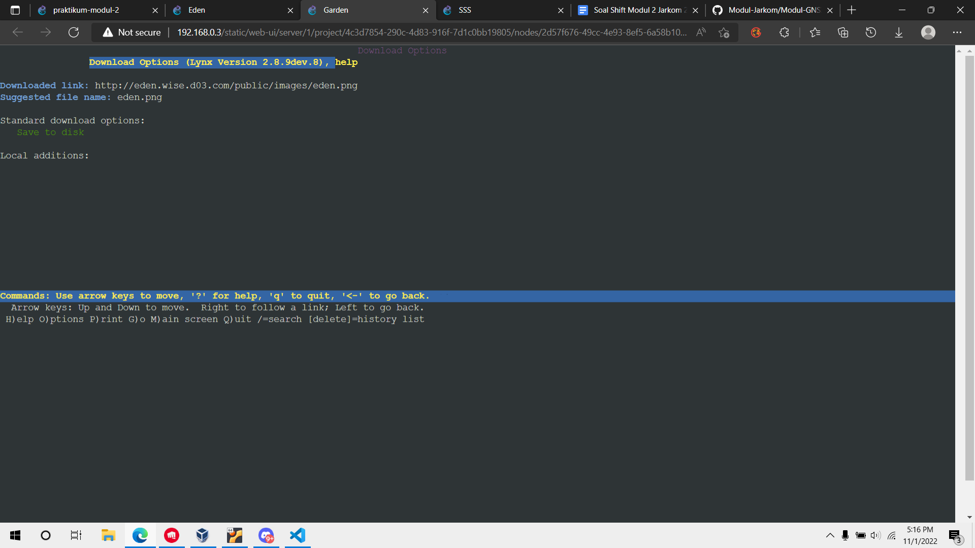This screenshot has width=975, height=548.
Task: Open the Favorites star list icon
Action: (x=815, y=32)
